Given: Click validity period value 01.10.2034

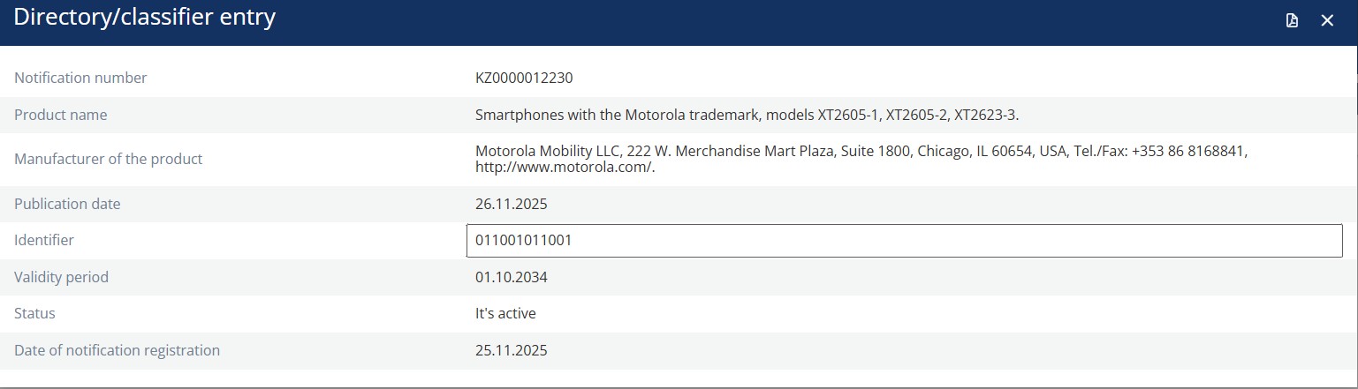Looking at the screenshot, I should pos(512,277).
